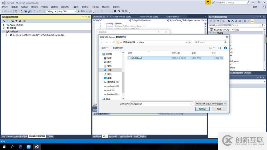Image resolution: width=267 pixels, height=150 pixels.
Task: Switch to MainForm.cs [设计] tab
Action: (x=149, y=17)
